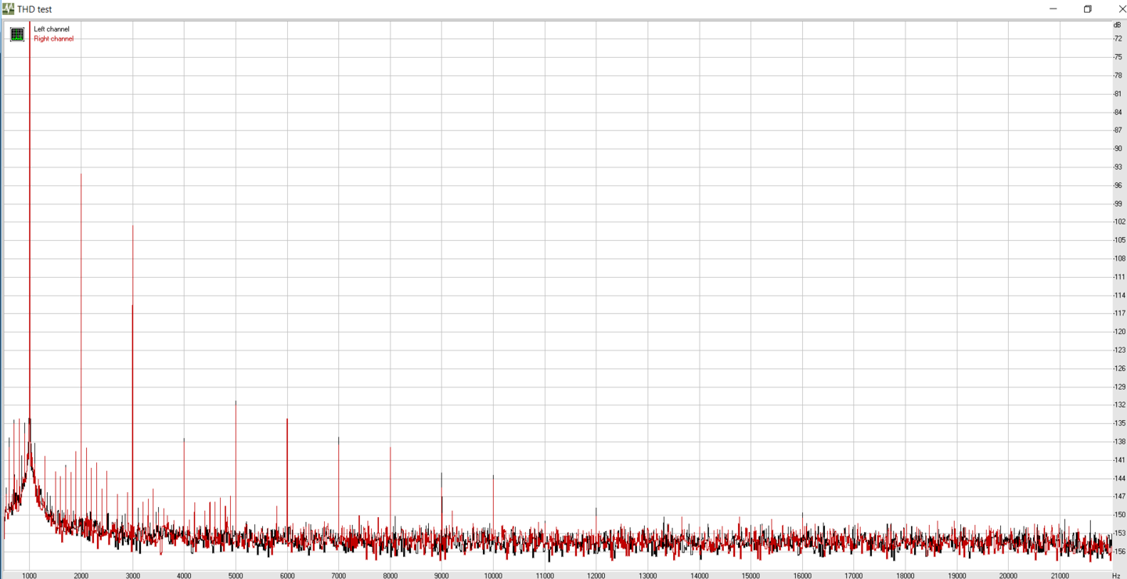
Task: Click the spectrum analyzer icon in graph corner
Action: (16, 34)
